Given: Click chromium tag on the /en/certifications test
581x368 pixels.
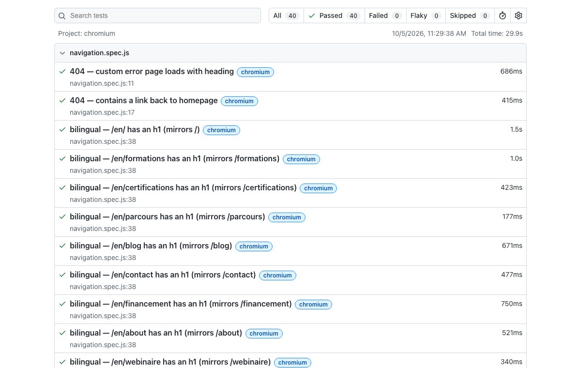Looking at the screenshot, I should tap(318, 188).
